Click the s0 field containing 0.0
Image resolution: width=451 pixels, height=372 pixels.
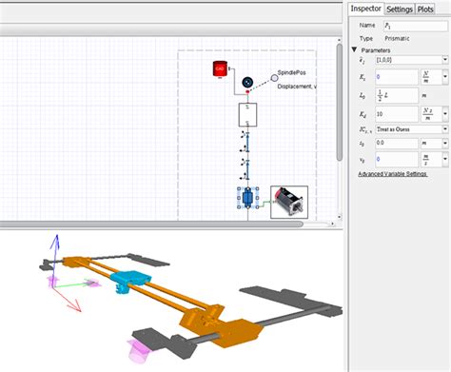pos(397,144)
